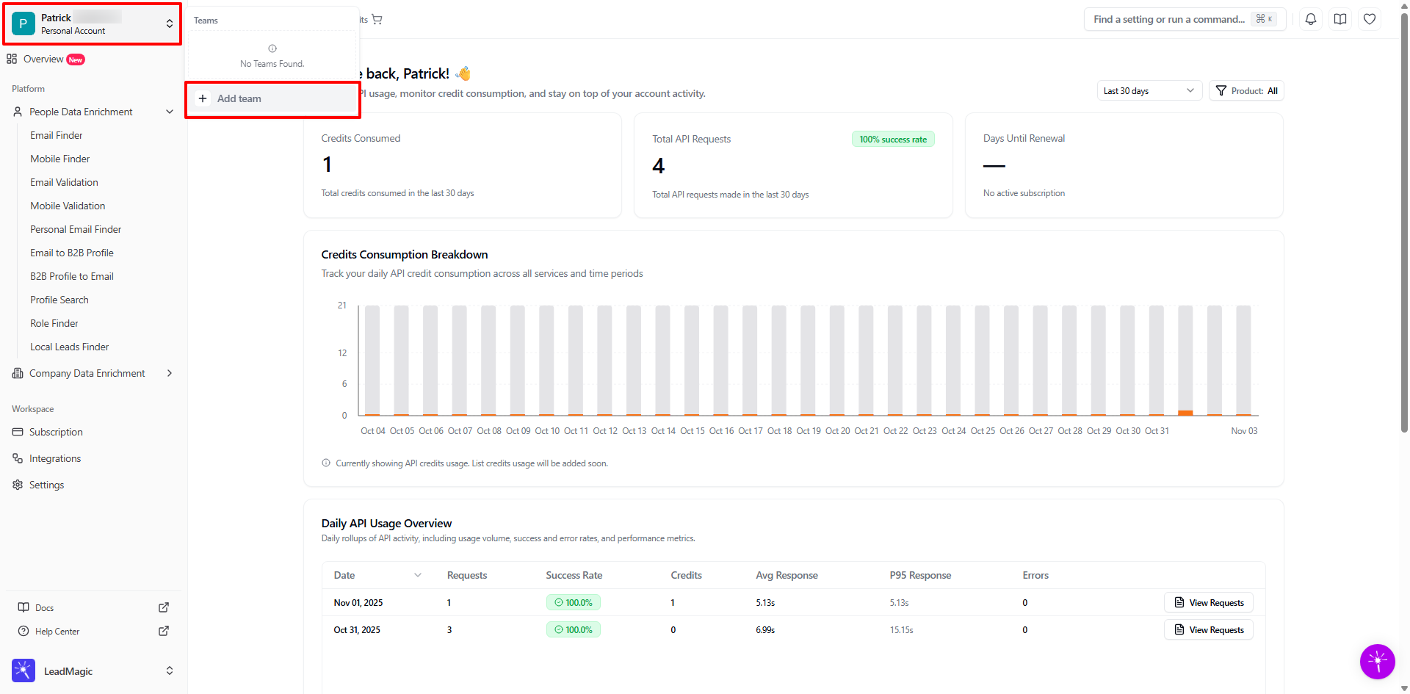
Task: View Requests for Nov 01, 2025
Action: pyautogui.click(x=1209, y=603)
